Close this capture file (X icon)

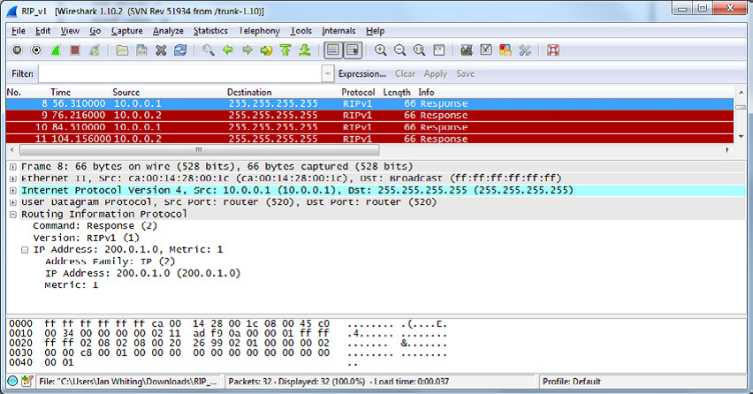coord(161,49)
